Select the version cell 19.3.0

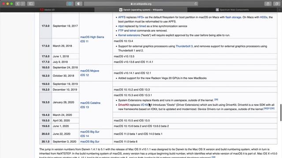point(45,102)
